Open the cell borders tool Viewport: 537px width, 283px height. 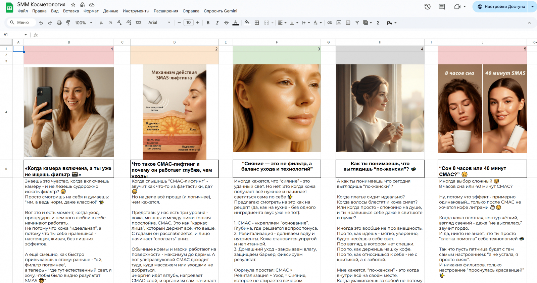click(257, 23)
